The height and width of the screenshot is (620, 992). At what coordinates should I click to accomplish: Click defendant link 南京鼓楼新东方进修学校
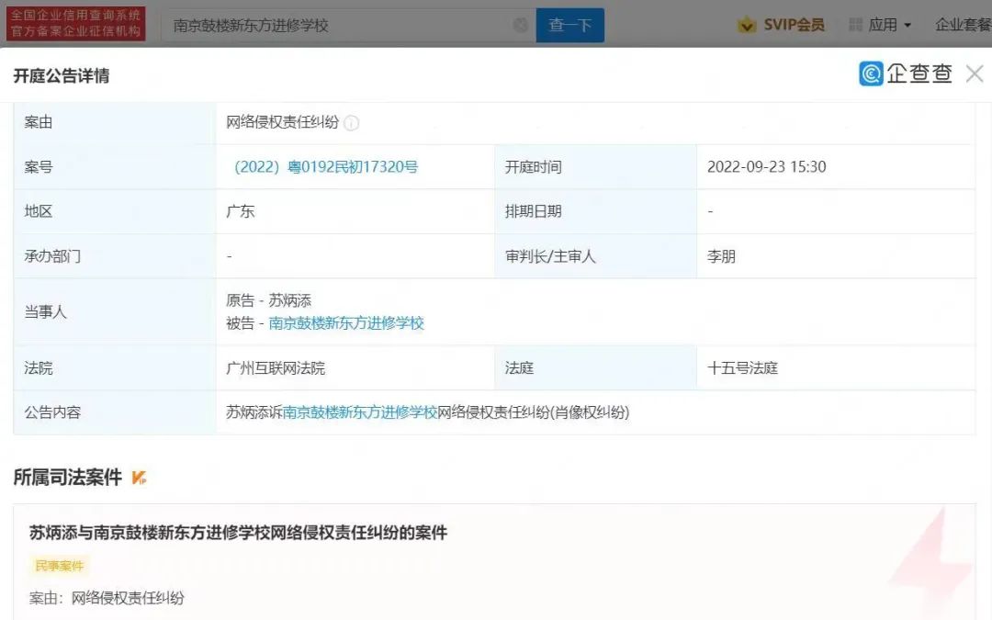347,322
